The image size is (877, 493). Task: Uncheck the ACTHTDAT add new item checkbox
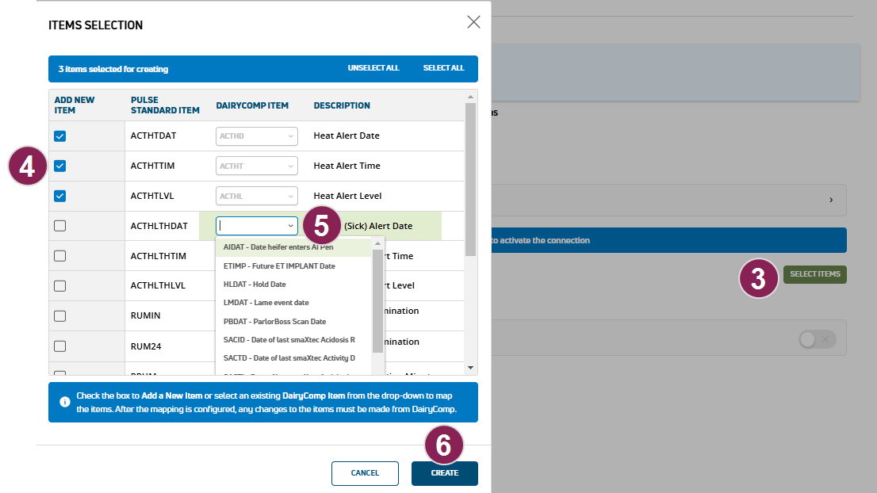[x=60, y=136]
